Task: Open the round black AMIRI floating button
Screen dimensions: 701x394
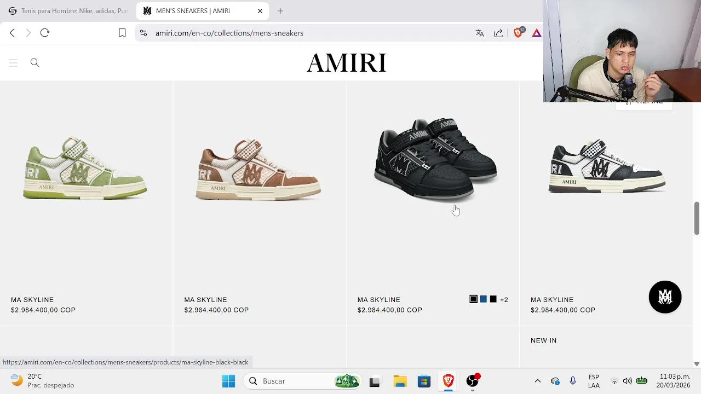Action: click(x=665, y=297)
